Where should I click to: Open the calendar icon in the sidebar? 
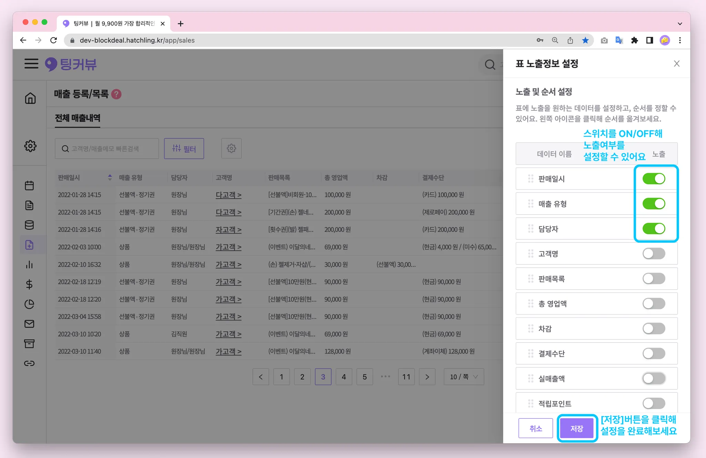click(x=29, y=186)
